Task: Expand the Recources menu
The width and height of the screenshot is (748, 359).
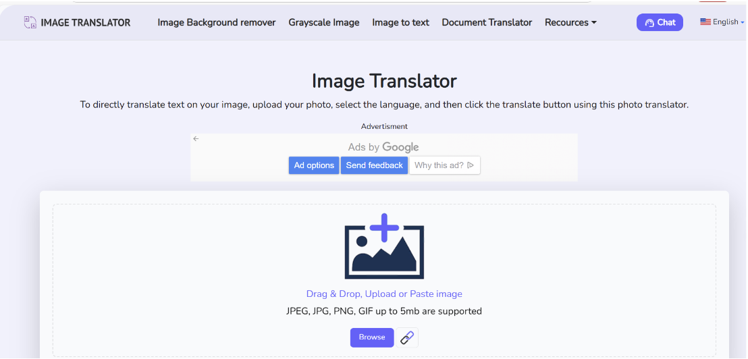Action: [570, 22]
